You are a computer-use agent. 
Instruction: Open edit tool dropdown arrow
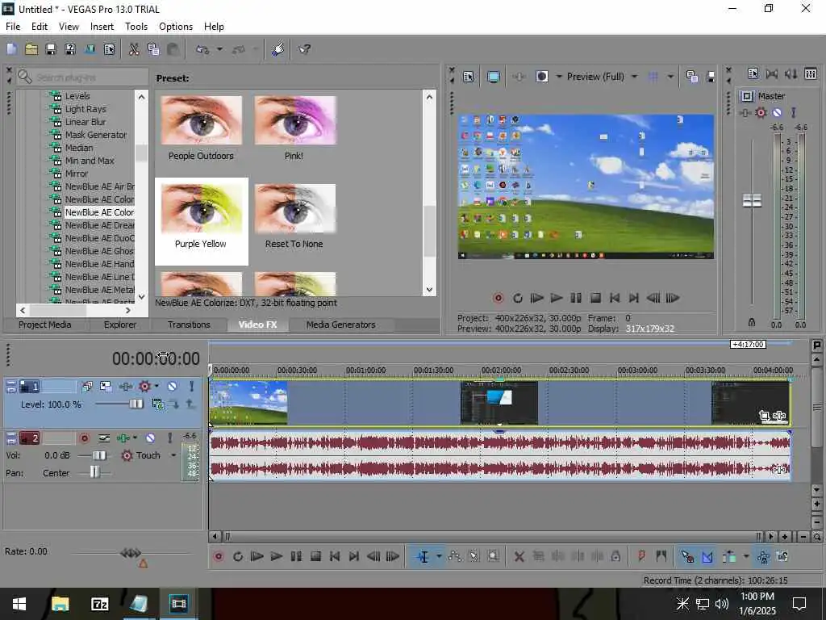(439, 556)
